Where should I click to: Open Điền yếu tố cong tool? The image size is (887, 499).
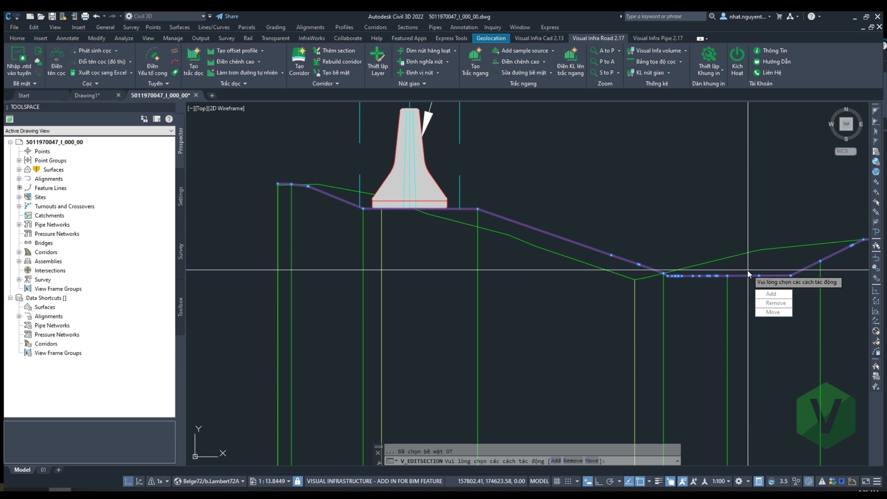152,61
